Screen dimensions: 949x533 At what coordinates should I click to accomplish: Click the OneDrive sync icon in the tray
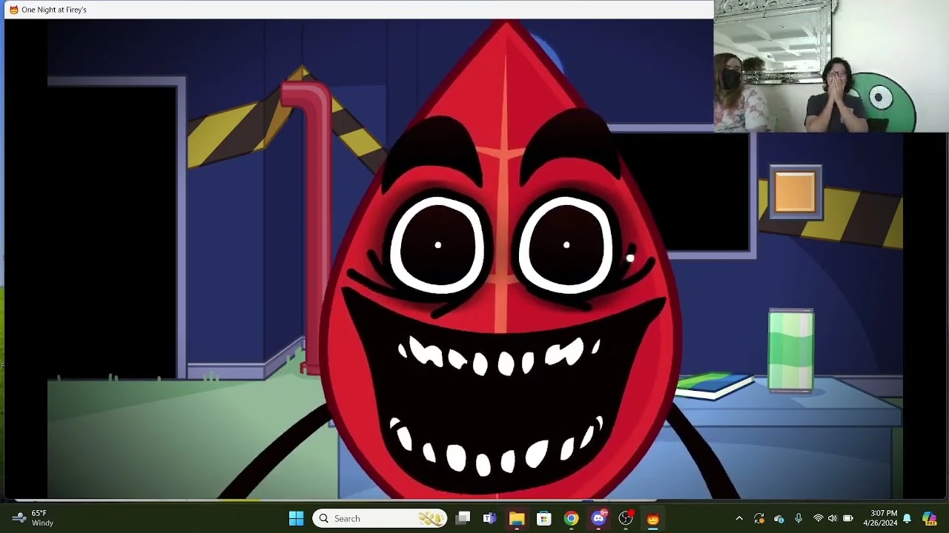click(x=780, y=518)
